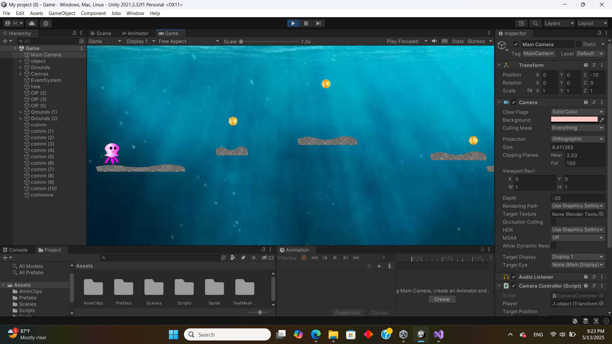Toggle the Main Camera active checkbox
Image resolution: width=612 pixels, height=344 pixels.
pyautogui.click(x=516, y=44)
